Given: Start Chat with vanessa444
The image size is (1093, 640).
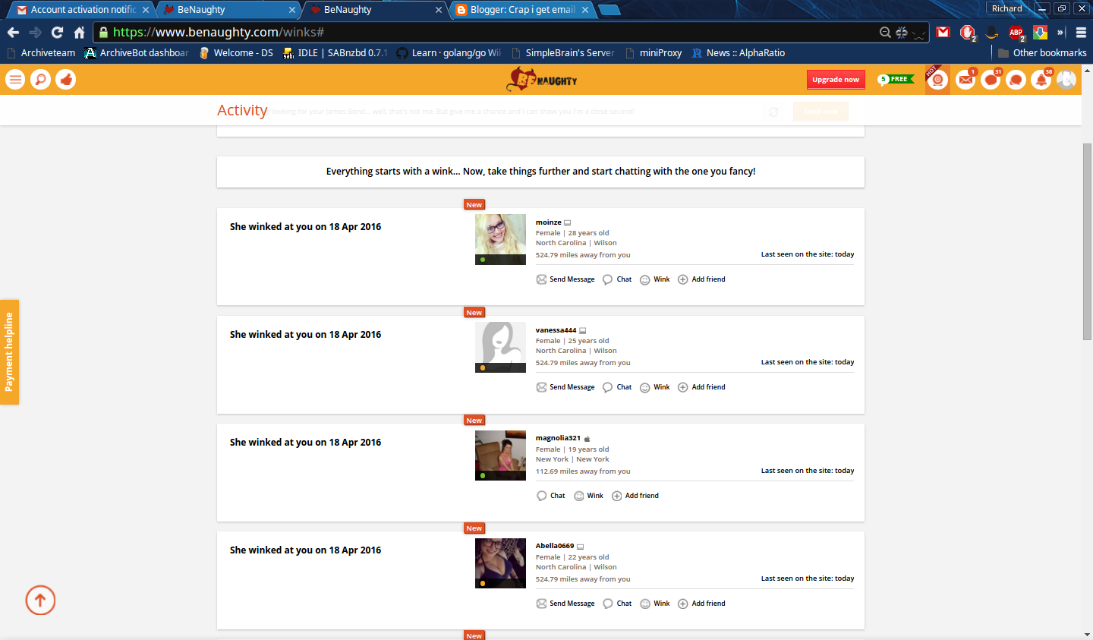Looking at the screenshot, I should 617,387.
